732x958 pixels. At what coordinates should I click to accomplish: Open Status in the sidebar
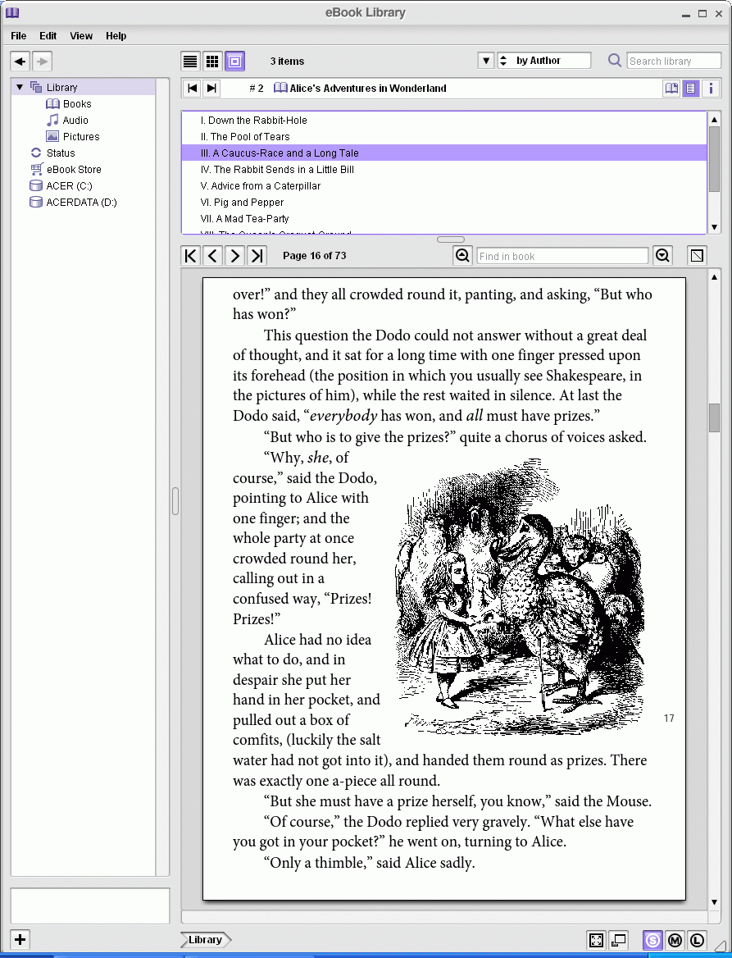[x=61, y=153]
